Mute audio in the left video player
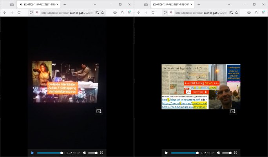The width and height of the screenshot is (268, 157). [x=84, y=153]
